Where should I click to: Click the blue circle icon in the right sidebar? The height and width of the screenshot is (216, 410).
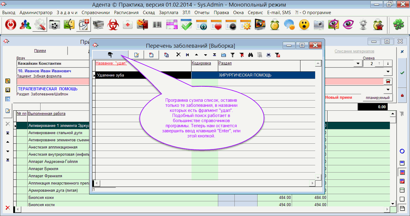click(x=402, y=151)
